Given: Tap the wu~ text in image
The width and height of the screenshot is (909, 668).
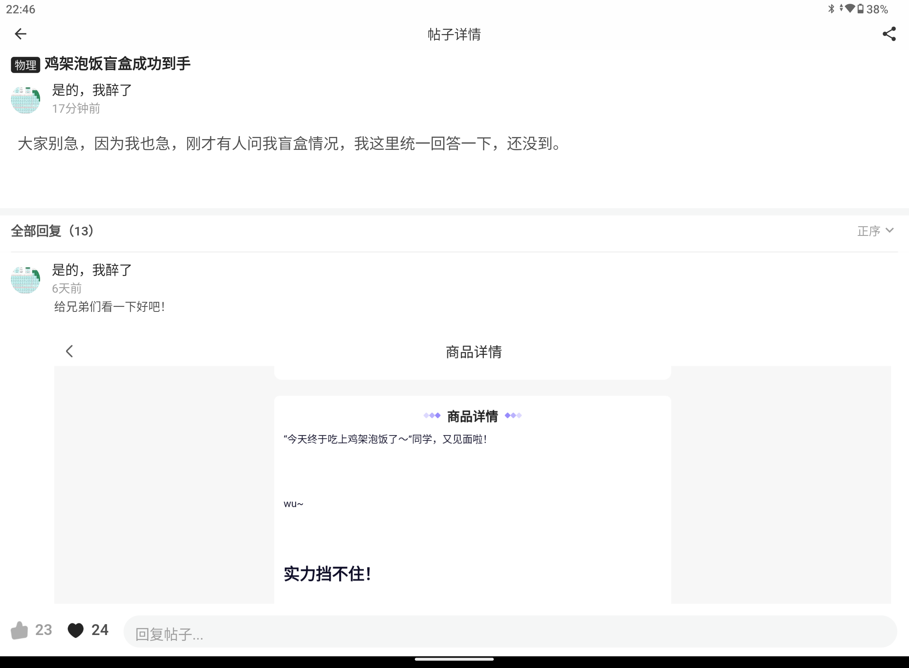Looking at the screenshot, I should pyautogui.click(x=293, y=504).
